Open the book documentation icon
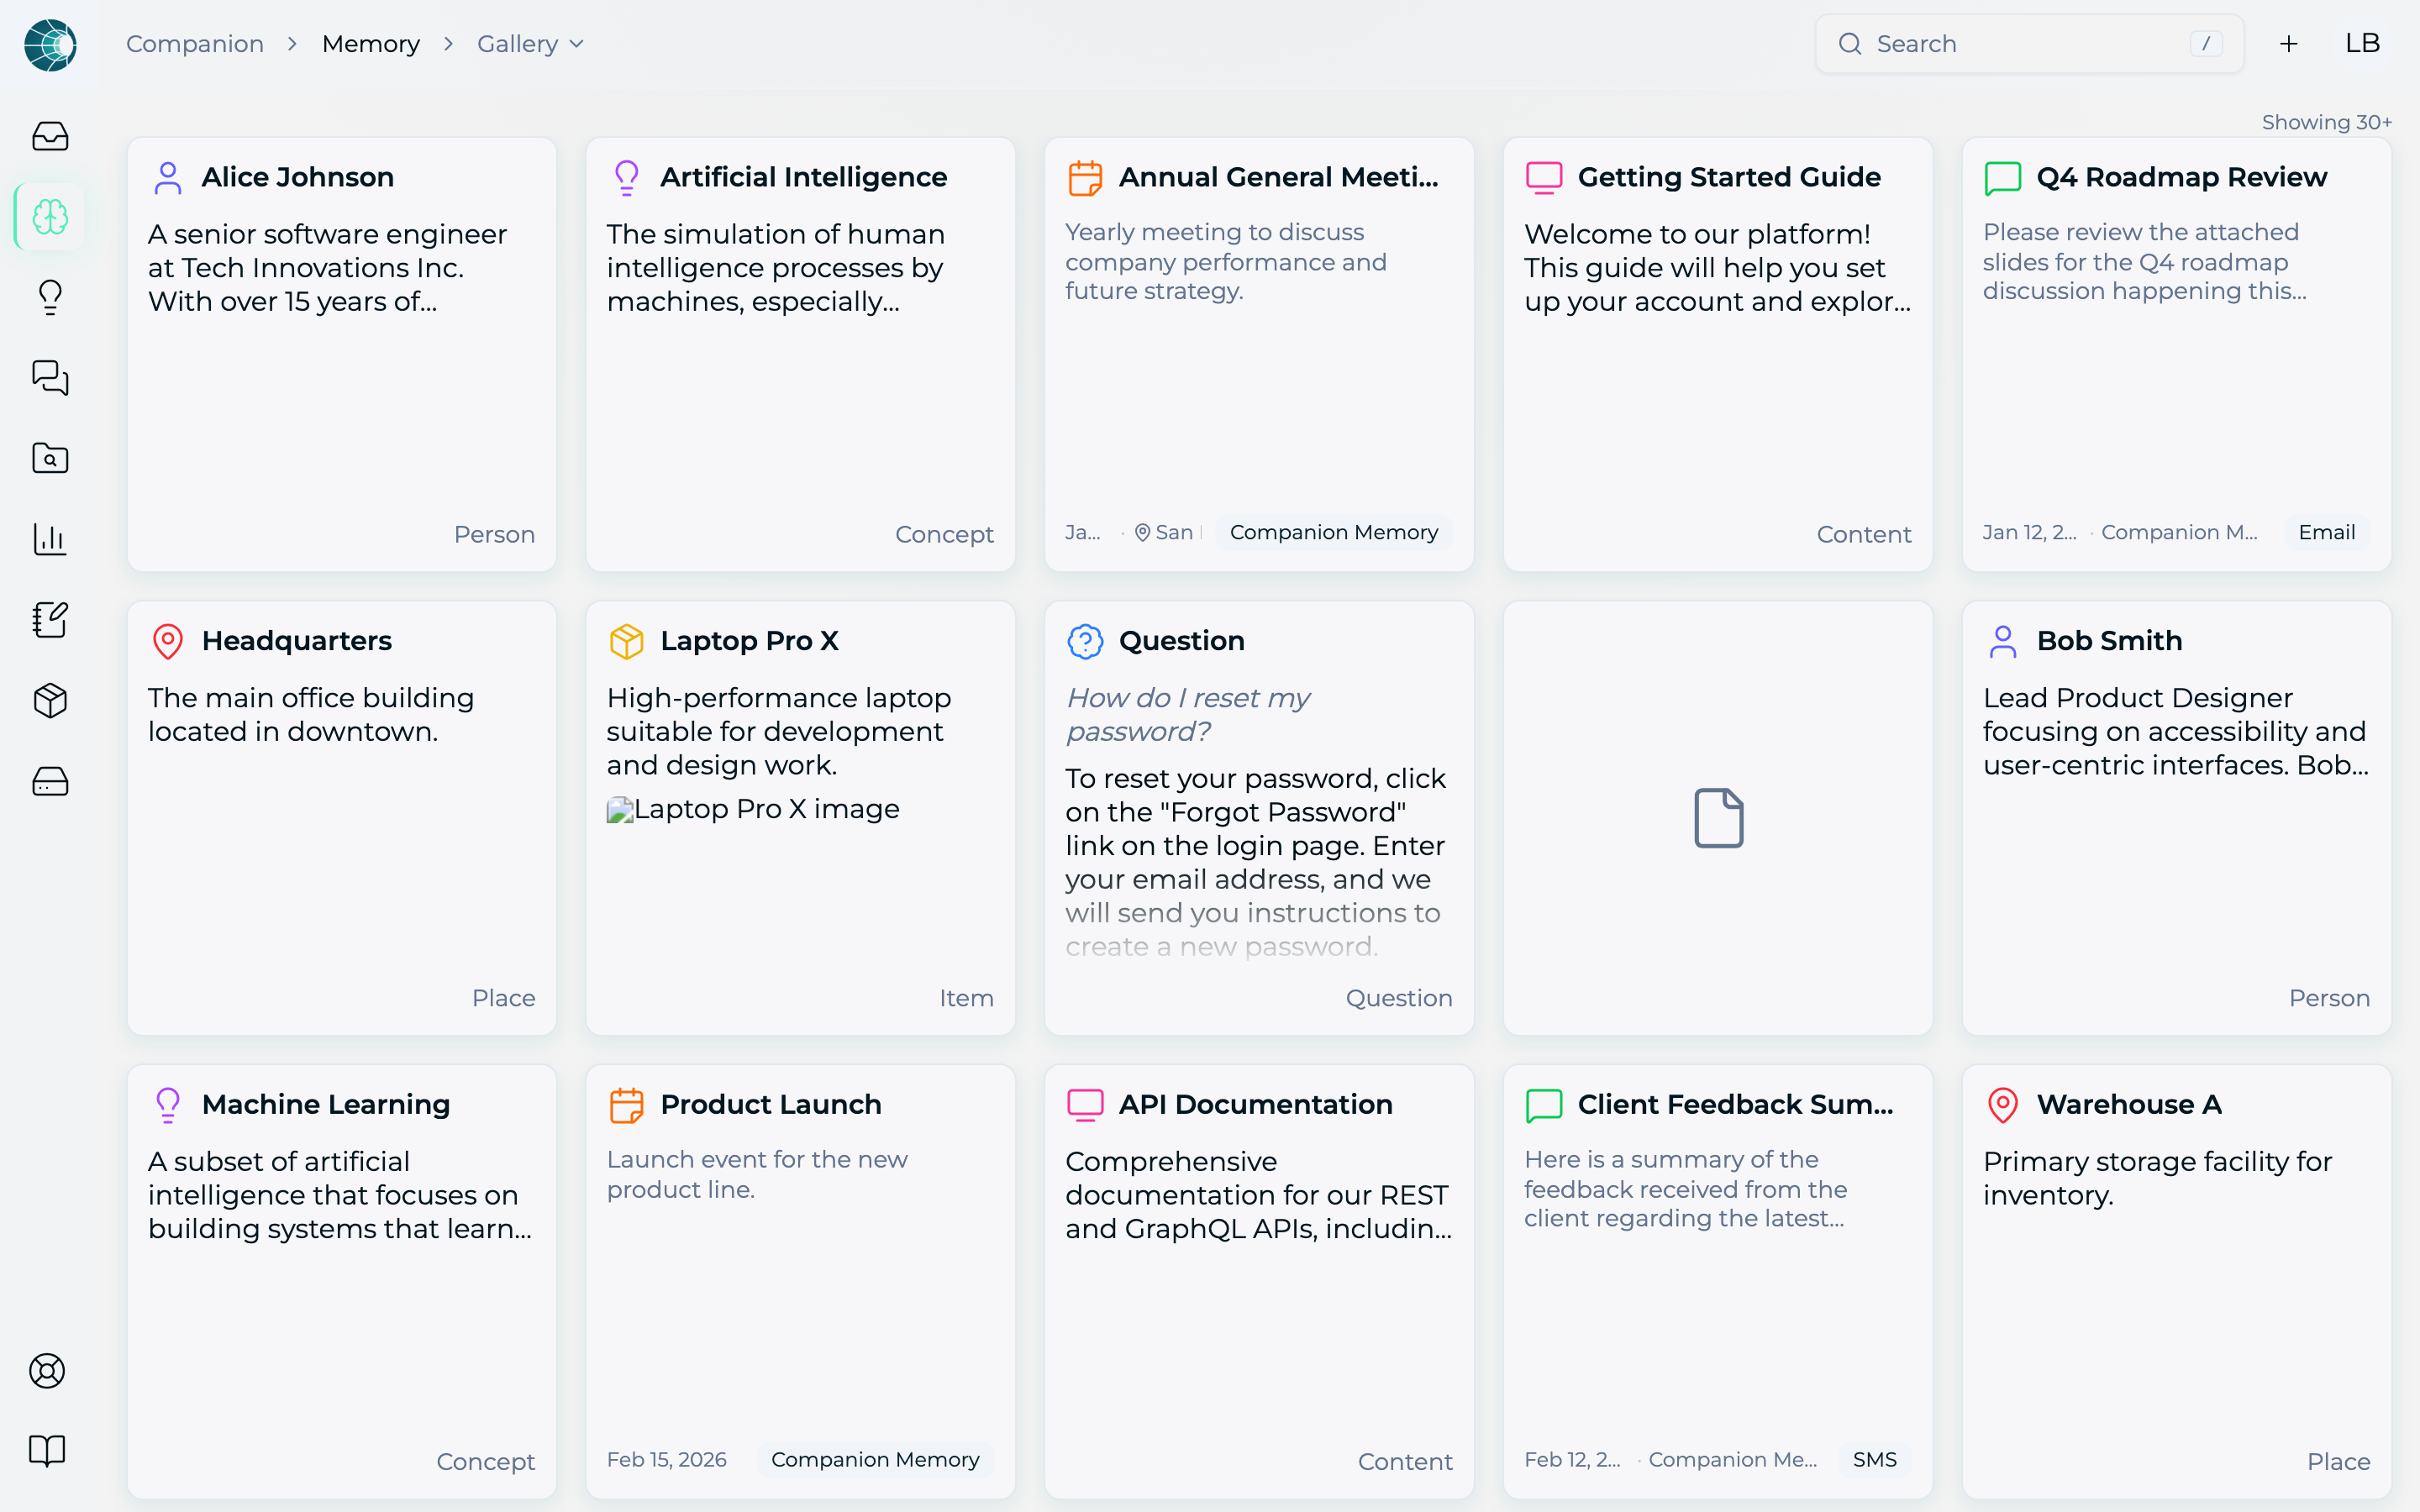The width and height of the screenshot is (2420, 1512). 47,1450
